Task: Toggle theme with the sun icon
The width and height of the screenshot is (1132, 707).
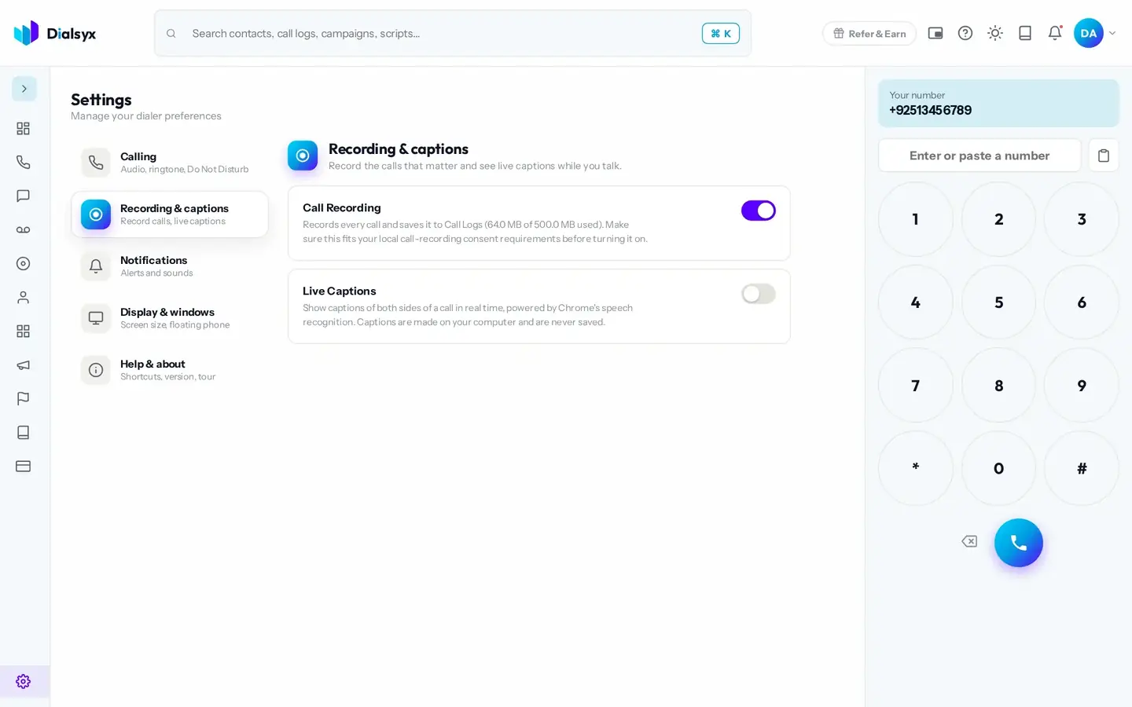Action: click(995, 33)
